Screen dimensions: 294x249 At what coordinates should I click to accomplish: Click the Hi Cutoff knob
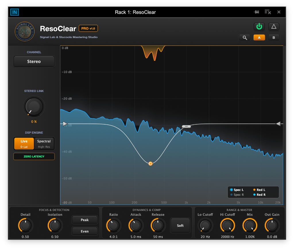pos(227,226)
